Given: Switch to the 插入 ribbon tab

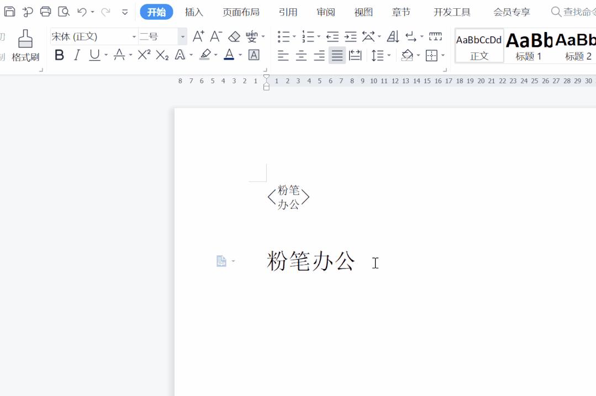Looking at the screenshot, I should (x=193, y=11).
